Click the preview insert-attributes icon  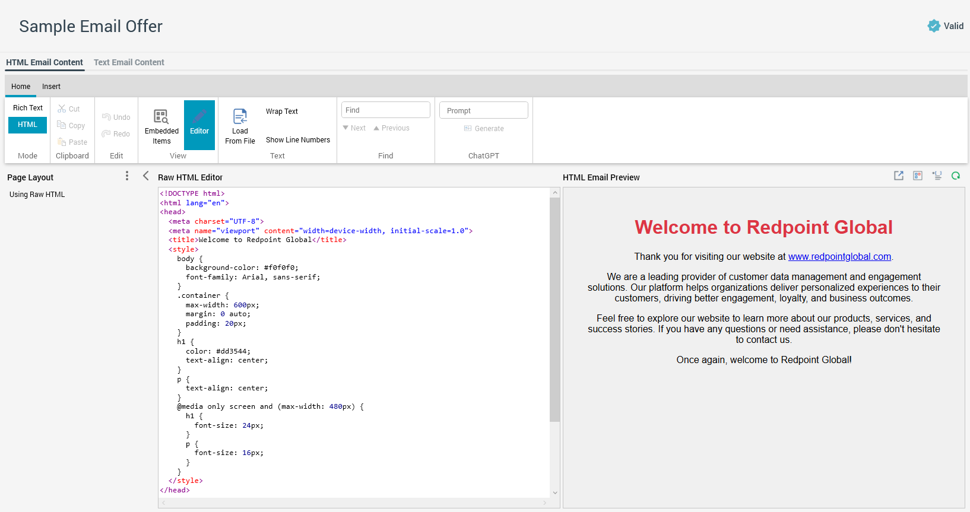pos(937,176)
